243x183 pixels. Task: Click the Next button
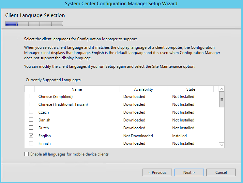[189, 173]
